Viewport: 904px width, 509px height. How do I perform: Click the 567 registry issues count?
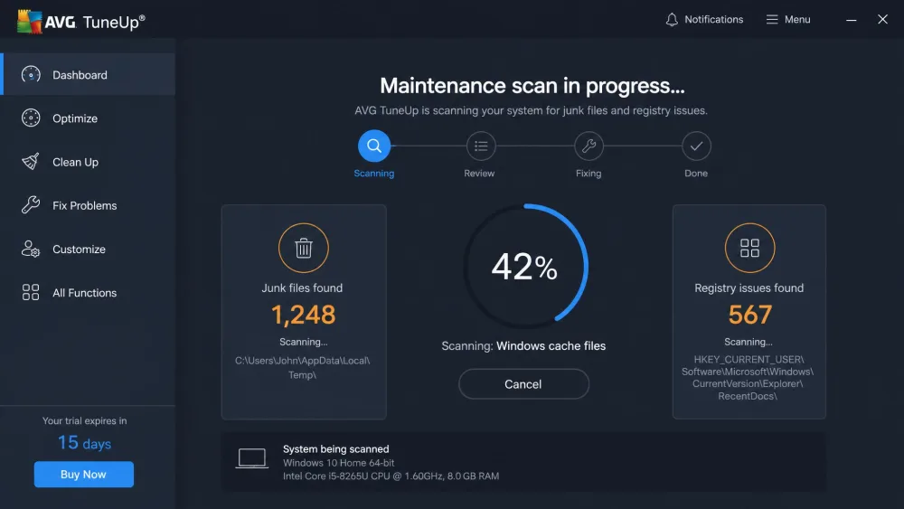coord(749,315)
